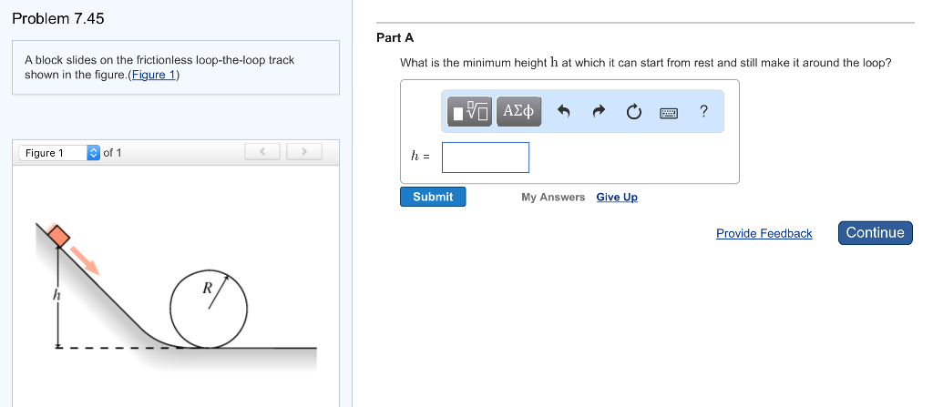Image resolution: width=933 pixels, height=407 pixels.
Task: Open the Provide Feedback link
Action: [764, 234]
